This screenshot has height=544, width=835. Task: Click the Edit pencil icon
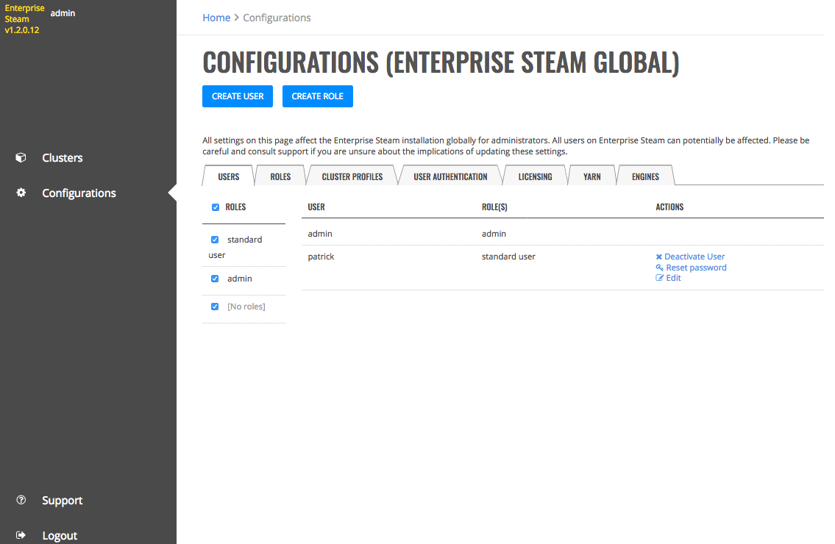point(659,278)
